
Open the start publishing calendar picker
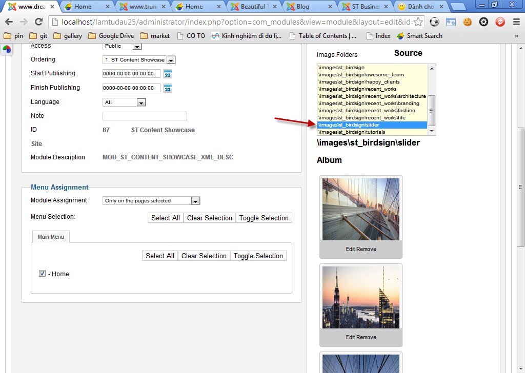pyautogui.click(x=167, y=73)
